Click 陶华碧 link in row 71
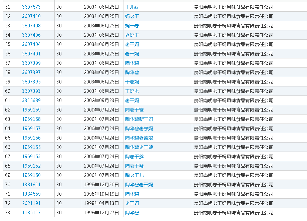 132,194
